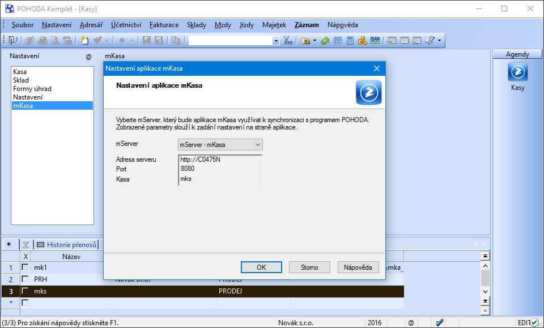
Task: Click the new record icon in the toolbar
Action: pyautogui.click(x=84, y=41)
